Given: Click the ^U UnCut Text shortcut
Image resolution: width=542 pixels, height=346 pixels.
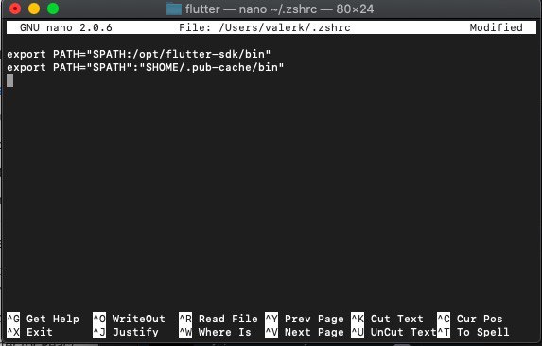Looking at the screenshot, I should click(x=393, y=332).
